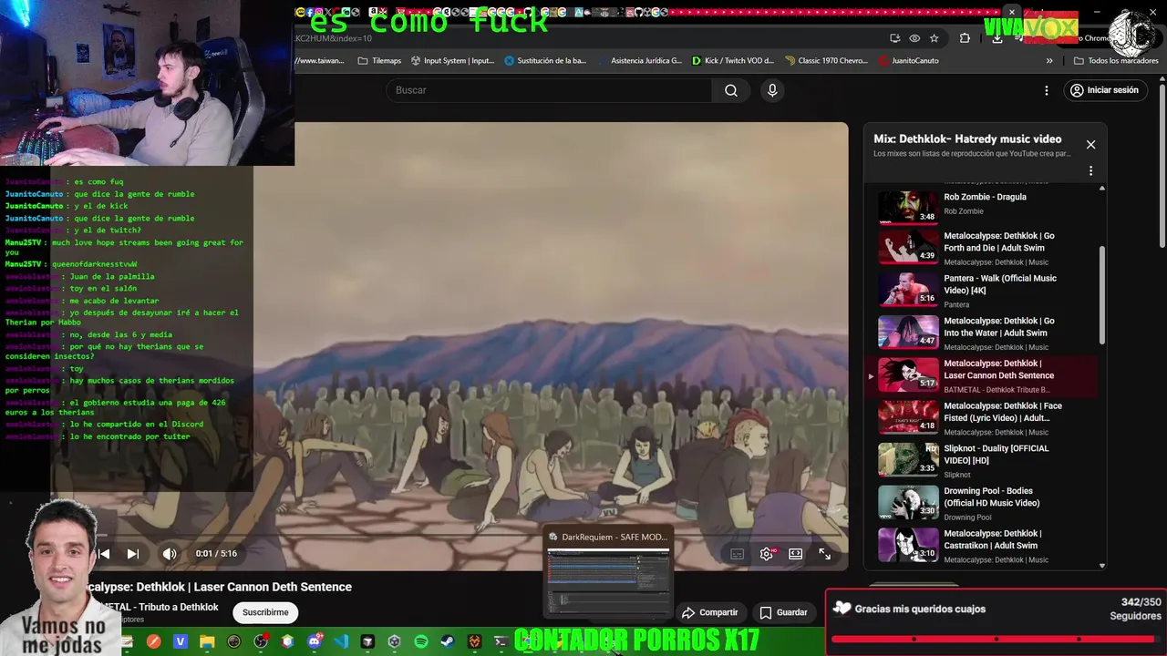
Task: Toggle subtitles in the video player
Action: [x=738, y=553]
